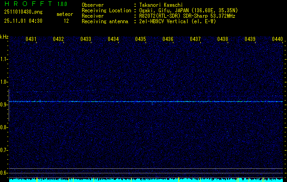Click the kHz axis unit label
Viewport: 287px width, 182px height.
click(x=4, y=37)
